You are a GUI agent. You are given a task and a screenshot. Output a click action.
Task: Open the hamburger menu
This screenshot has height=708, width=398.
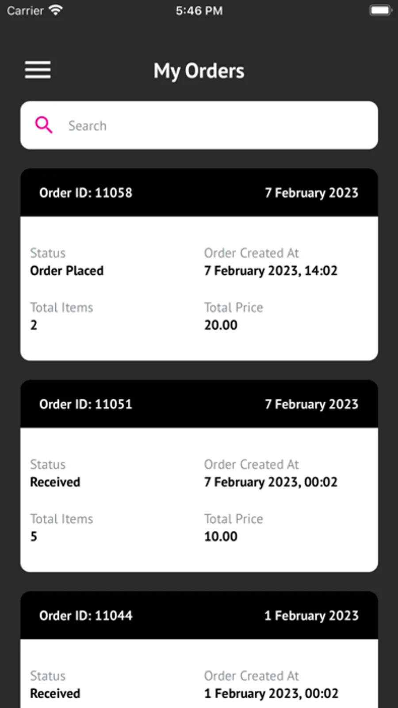tap(38, 70)
